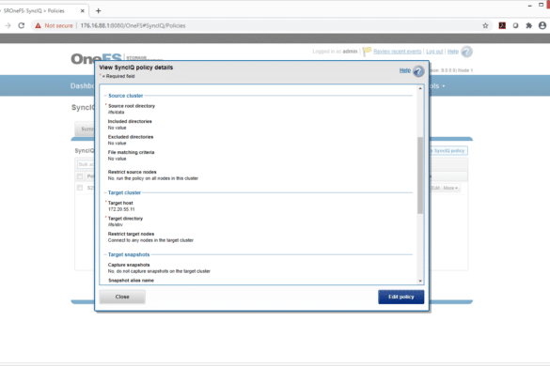Screen dimensions: 550x366
Task: Click the Bulk actions field behind the dialog
Action: (x=86, y=164)
